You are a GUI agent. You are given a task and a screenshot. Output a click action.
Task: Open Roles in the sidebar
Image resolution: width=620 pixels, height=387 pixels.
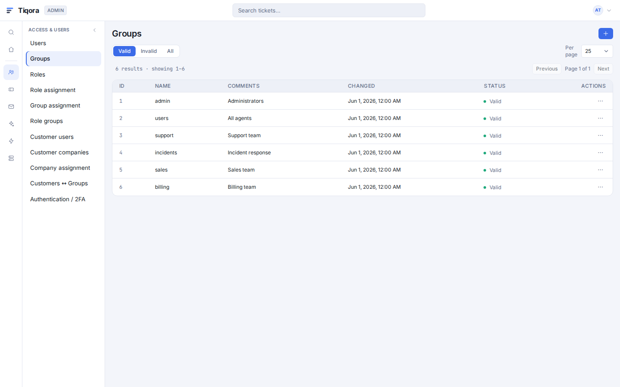[x=63, y=74]
